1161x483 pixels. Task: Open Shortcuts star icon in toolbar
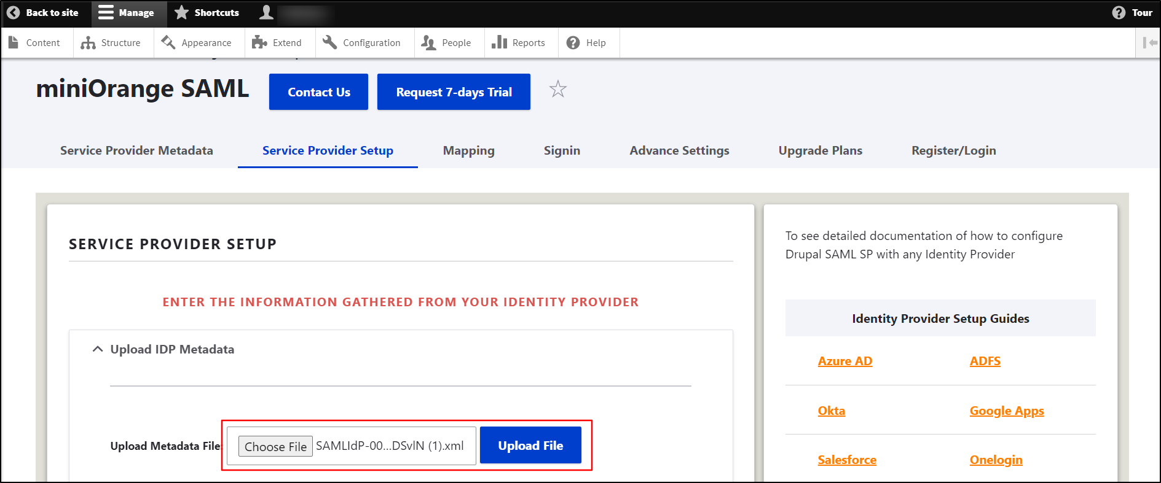click(x=181, y=12)
